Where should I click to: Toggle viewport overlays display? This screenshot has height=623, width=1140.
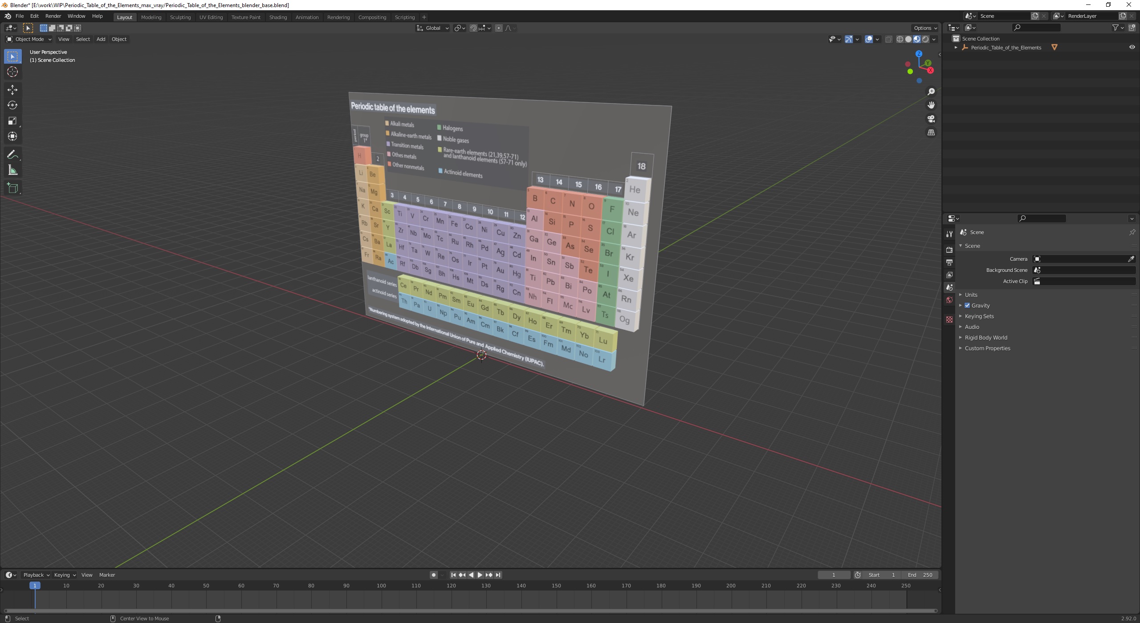[869, 39]
